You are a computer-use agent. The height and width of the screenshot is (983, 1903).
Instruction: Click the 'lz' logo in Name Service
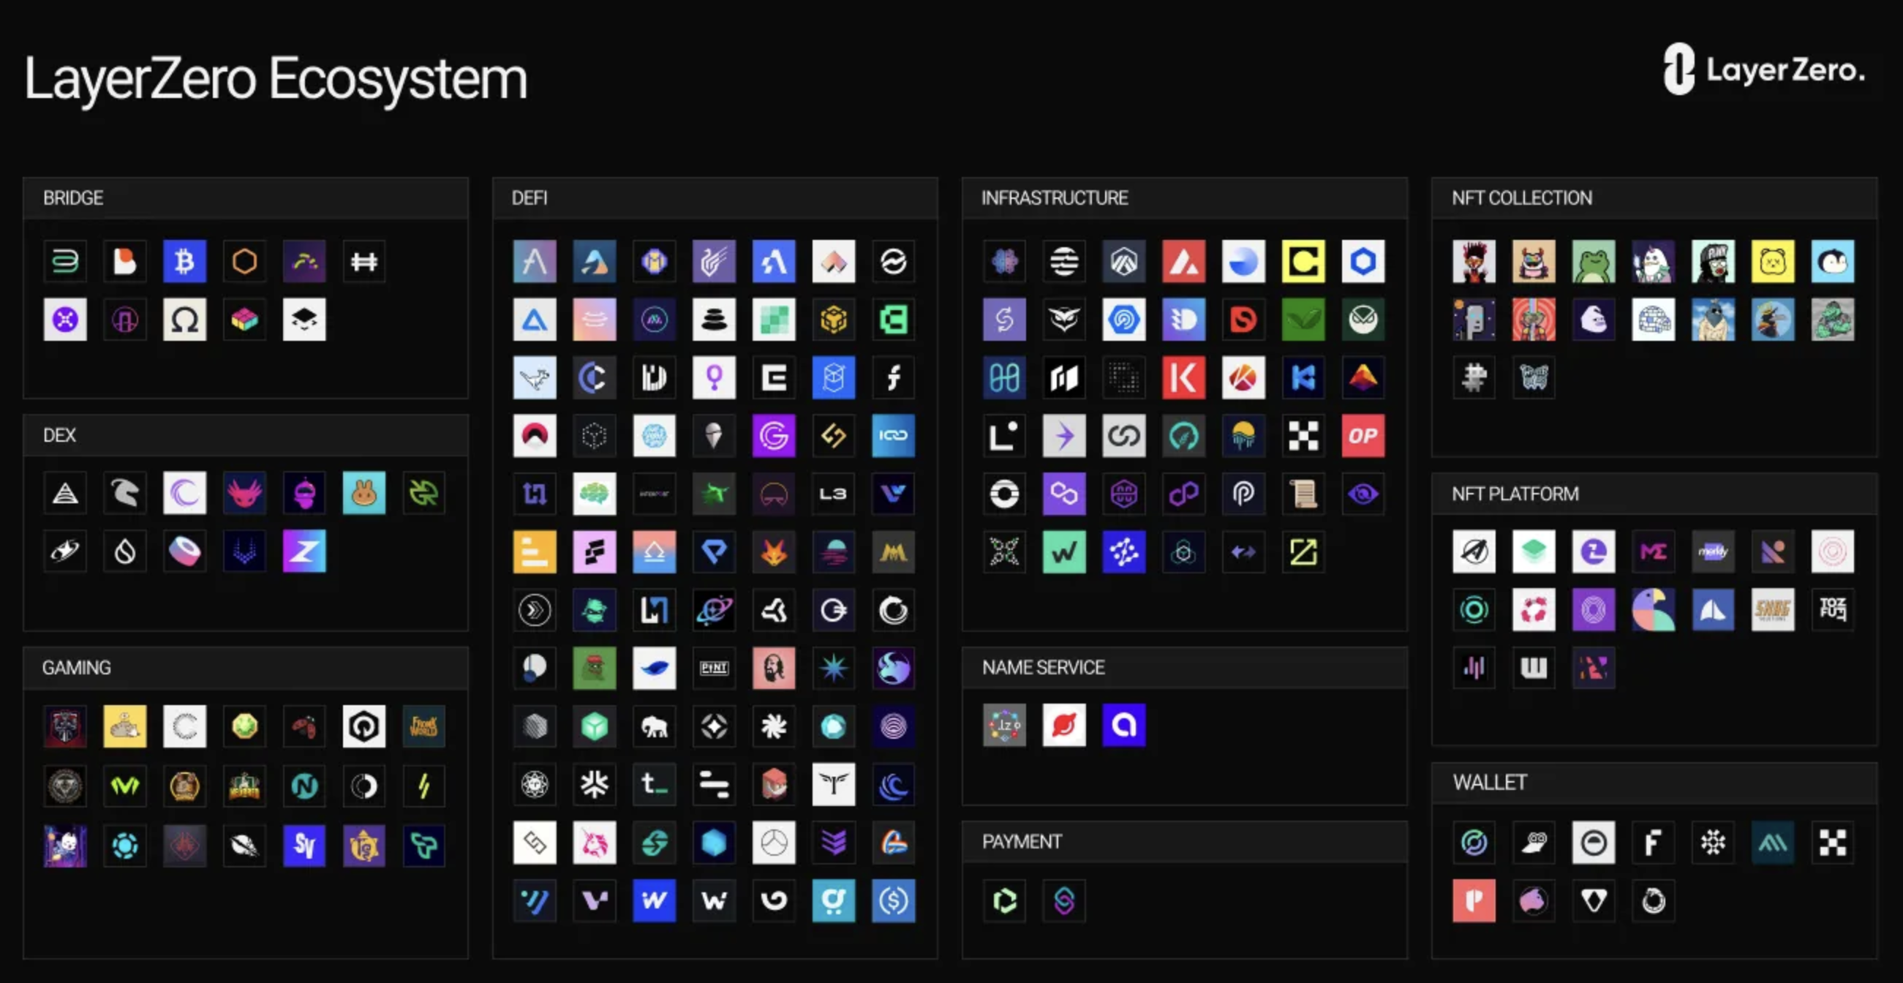pos(1004,726)
